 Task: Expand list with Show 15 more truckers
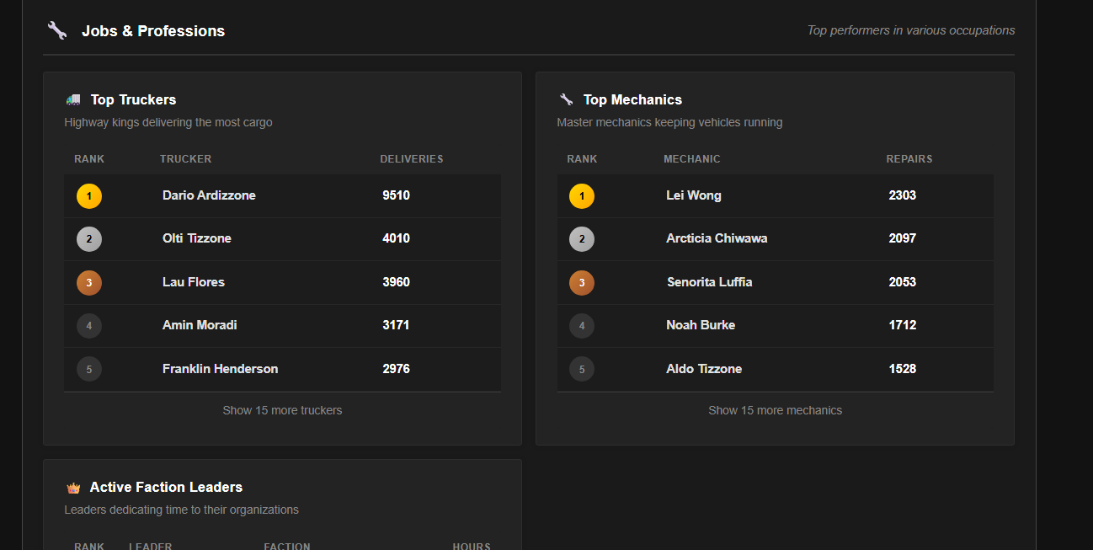[282, 410]
